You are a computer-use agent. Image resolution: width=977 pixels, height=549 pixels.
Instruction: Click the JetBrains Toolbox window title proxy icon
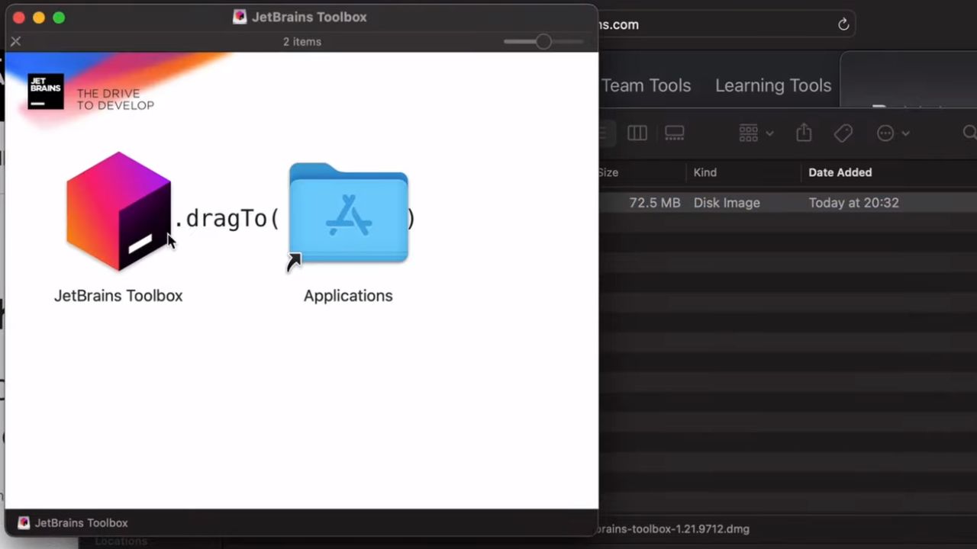click(240, 17)
